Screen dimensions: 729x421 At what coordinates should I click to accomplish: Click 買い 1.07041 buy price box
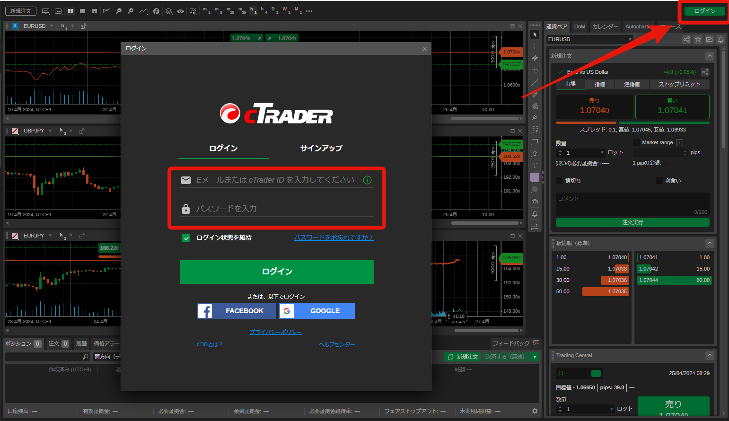pyautogui.click(x=672, y=106)
